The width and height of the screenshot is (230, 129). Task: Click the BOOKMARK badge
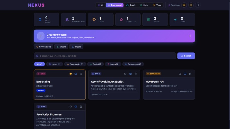pos(153,74)
